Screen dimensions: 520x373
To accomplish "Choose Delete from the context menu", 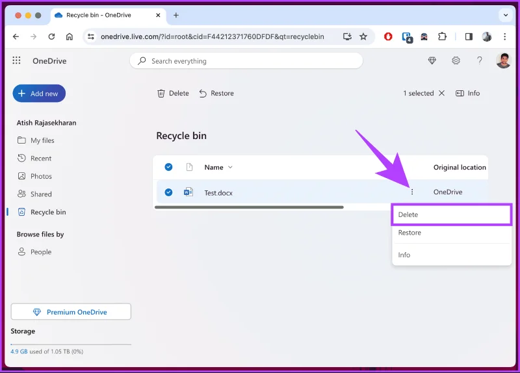I will (x=451, y=215).
